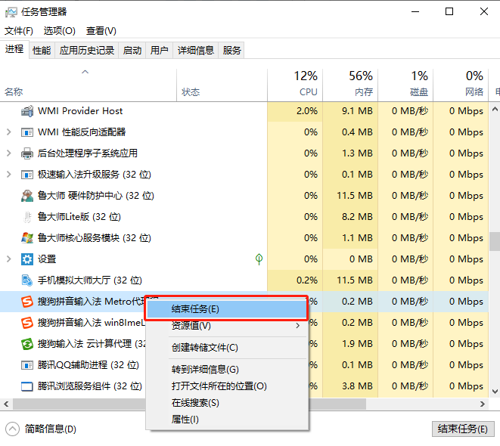Image resolution: width=500 pixels, height=446 pixels.
Task: Choose 创建转储文件(C) in the context menu
Action: [228, 348]
